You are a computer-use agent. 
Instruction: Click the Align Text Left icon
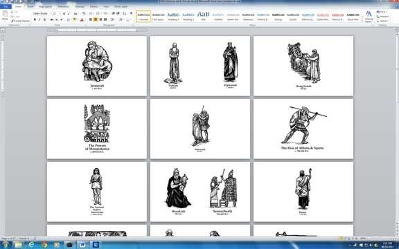click(x=91, y=19)
